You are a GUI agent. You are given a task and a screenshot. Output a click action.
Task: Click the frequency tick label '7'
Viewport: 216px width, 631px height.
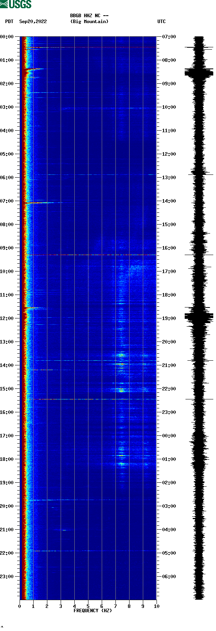click(115, 606)
